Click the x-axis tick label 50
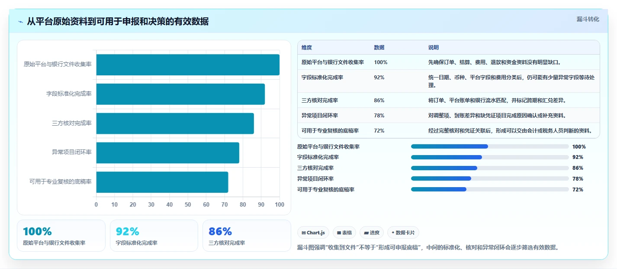Image resolution: width=617 pixels, height=269 pixels. pos(188,204)
